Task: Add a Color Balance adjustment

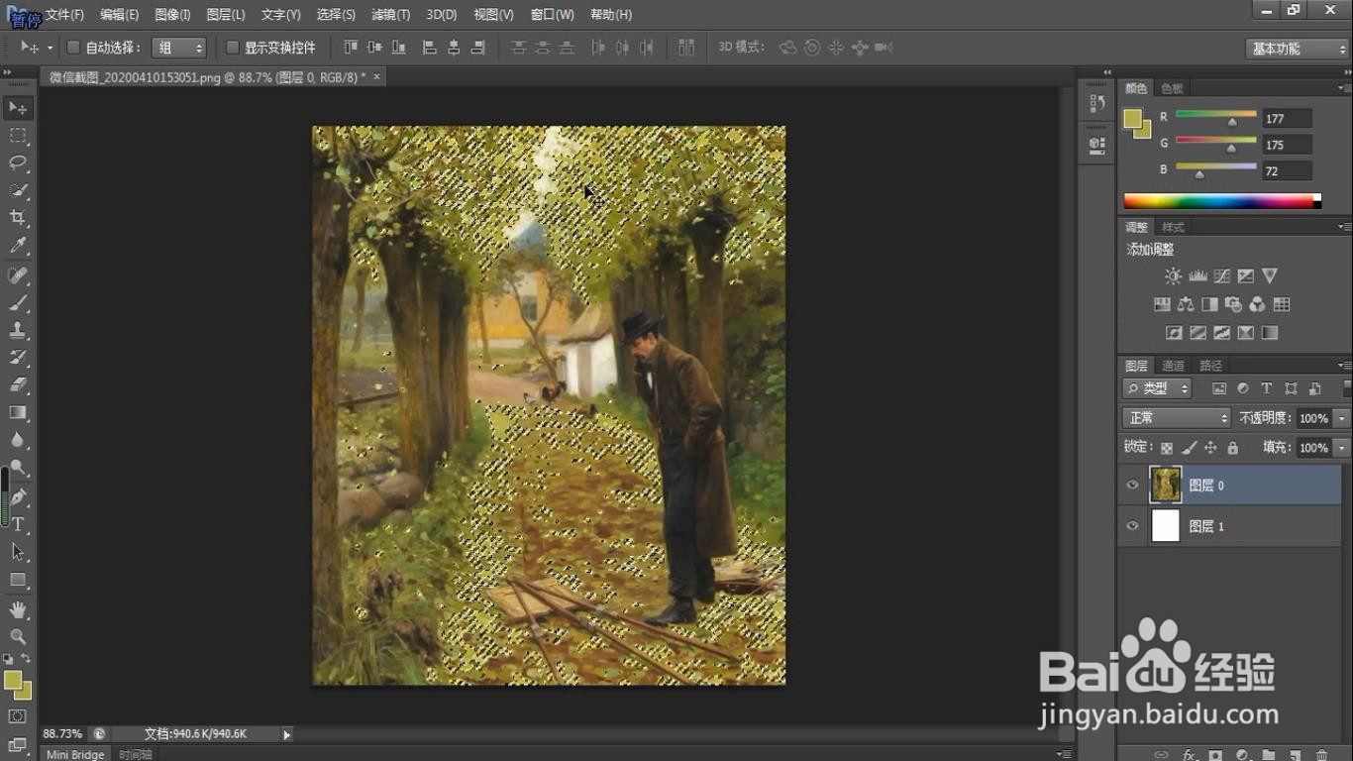Action: point(1186,304)
